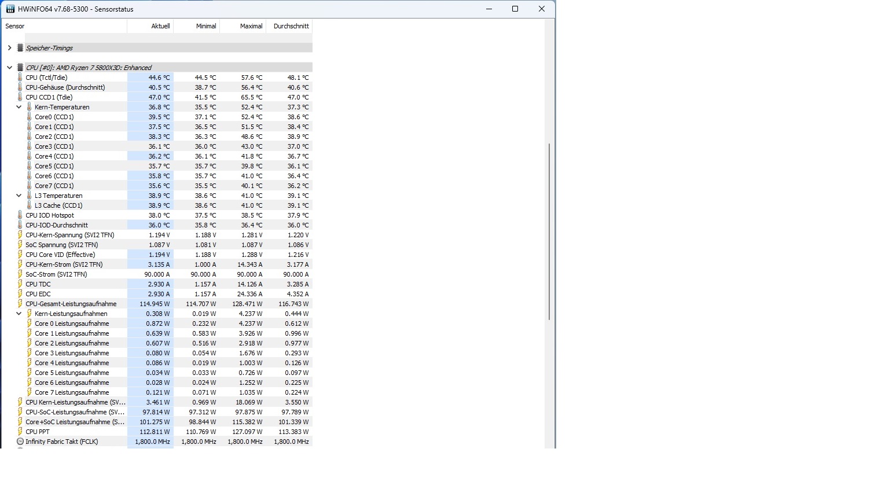Click the Maximal column header
This screenshot has width=889, height=500.
coord(243,26)
